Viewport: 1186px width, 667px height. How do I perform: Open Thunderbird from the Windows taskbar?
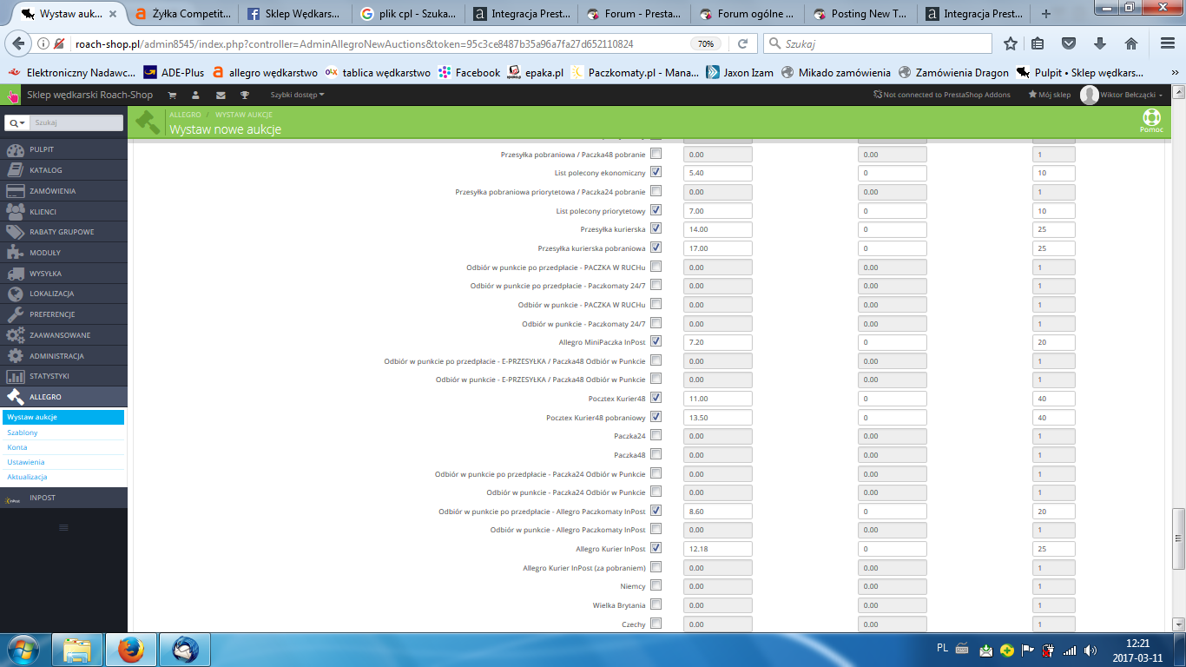(185, 649)
